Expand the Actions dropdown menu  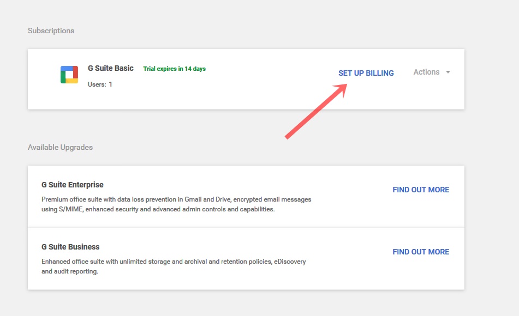tap(432, 72)
